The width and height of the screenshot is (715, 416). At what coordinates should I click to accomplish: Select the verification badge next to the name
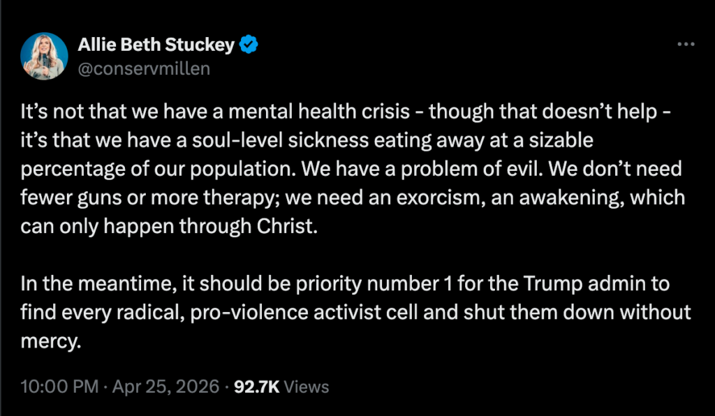[248, 44]
